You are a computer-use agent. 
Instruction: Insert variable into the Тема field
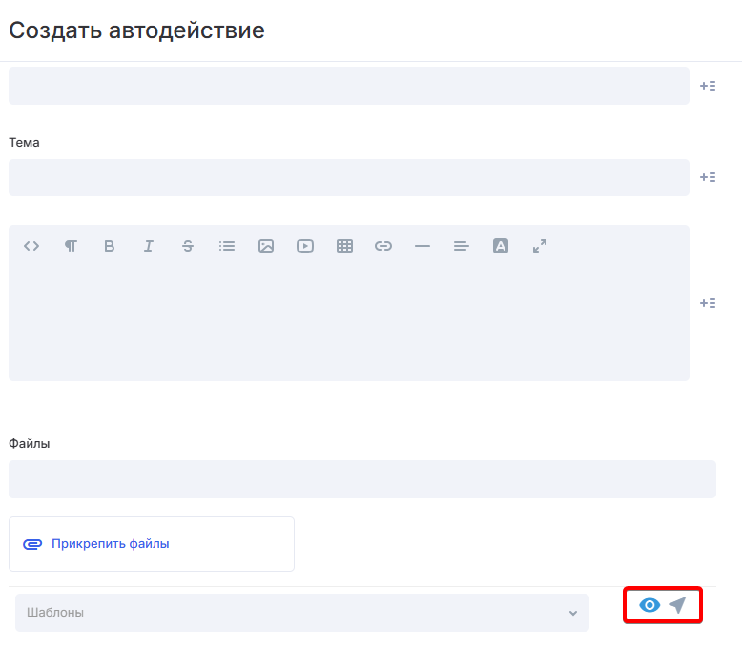(708, 177)
